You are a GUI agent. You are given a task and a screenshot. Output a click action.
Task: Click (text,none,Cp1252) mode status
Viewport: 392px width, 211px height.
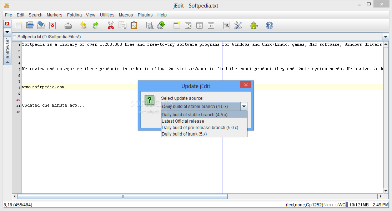point(304,205)
